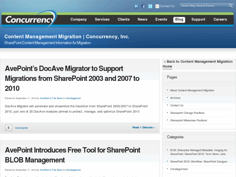Viewport: 236px width, 177px height.
Task: Select ECM; Enterprise Managed Metadata category
Action: 199,152
